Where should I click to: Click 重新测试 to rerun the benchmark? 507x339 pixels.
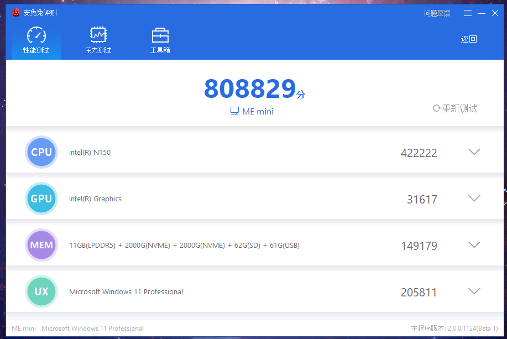(455, 108)
